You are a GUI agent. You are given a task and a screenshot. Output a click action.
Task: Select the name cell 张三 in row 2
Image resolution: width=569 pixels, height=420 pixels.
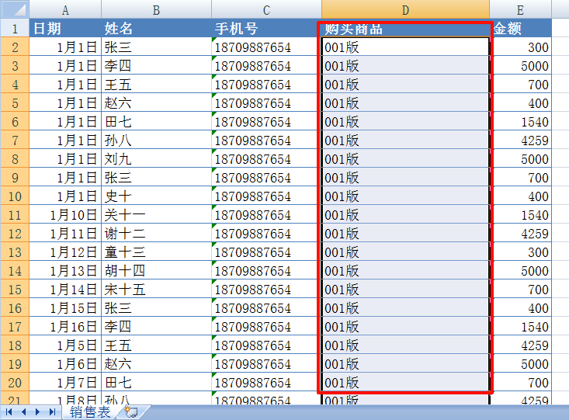tap(156, 47)
